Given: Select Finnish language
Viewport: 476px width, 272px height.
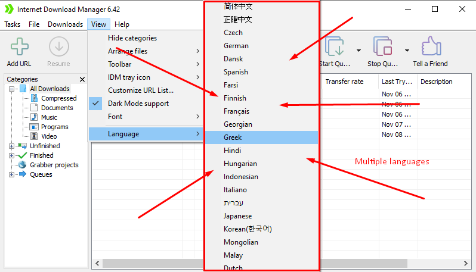Looking at the screenshot, I should 261,98.
